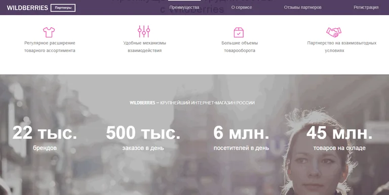Click the посетителей в день label
Screen dimensions: 389x195
241,148
